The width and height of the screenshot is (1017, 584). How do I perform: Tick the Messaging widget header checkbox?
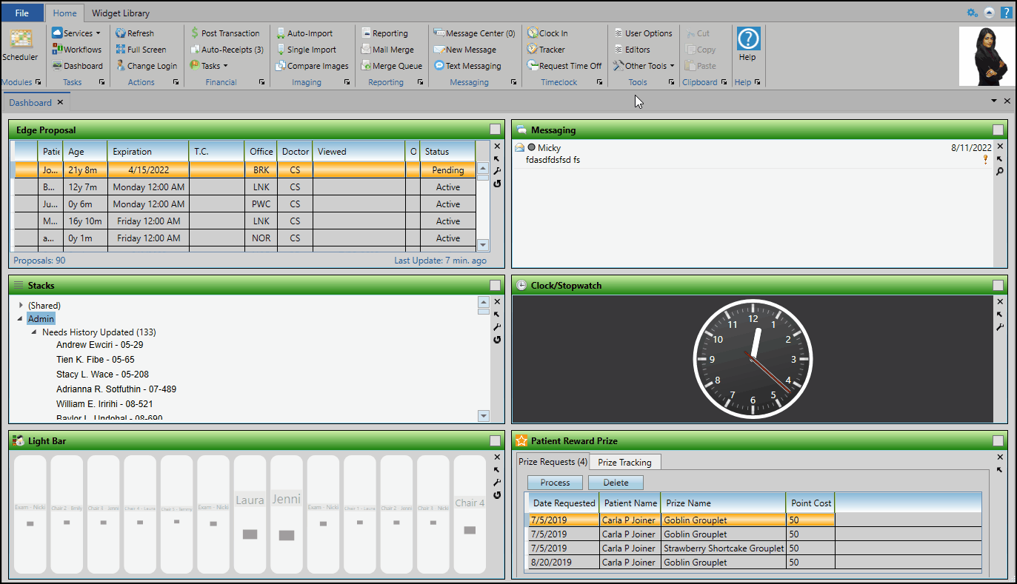click(x=998, y=130)
